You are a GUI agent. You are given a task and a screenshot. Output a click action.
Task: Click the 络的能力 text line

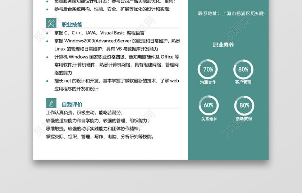point(63,73)
